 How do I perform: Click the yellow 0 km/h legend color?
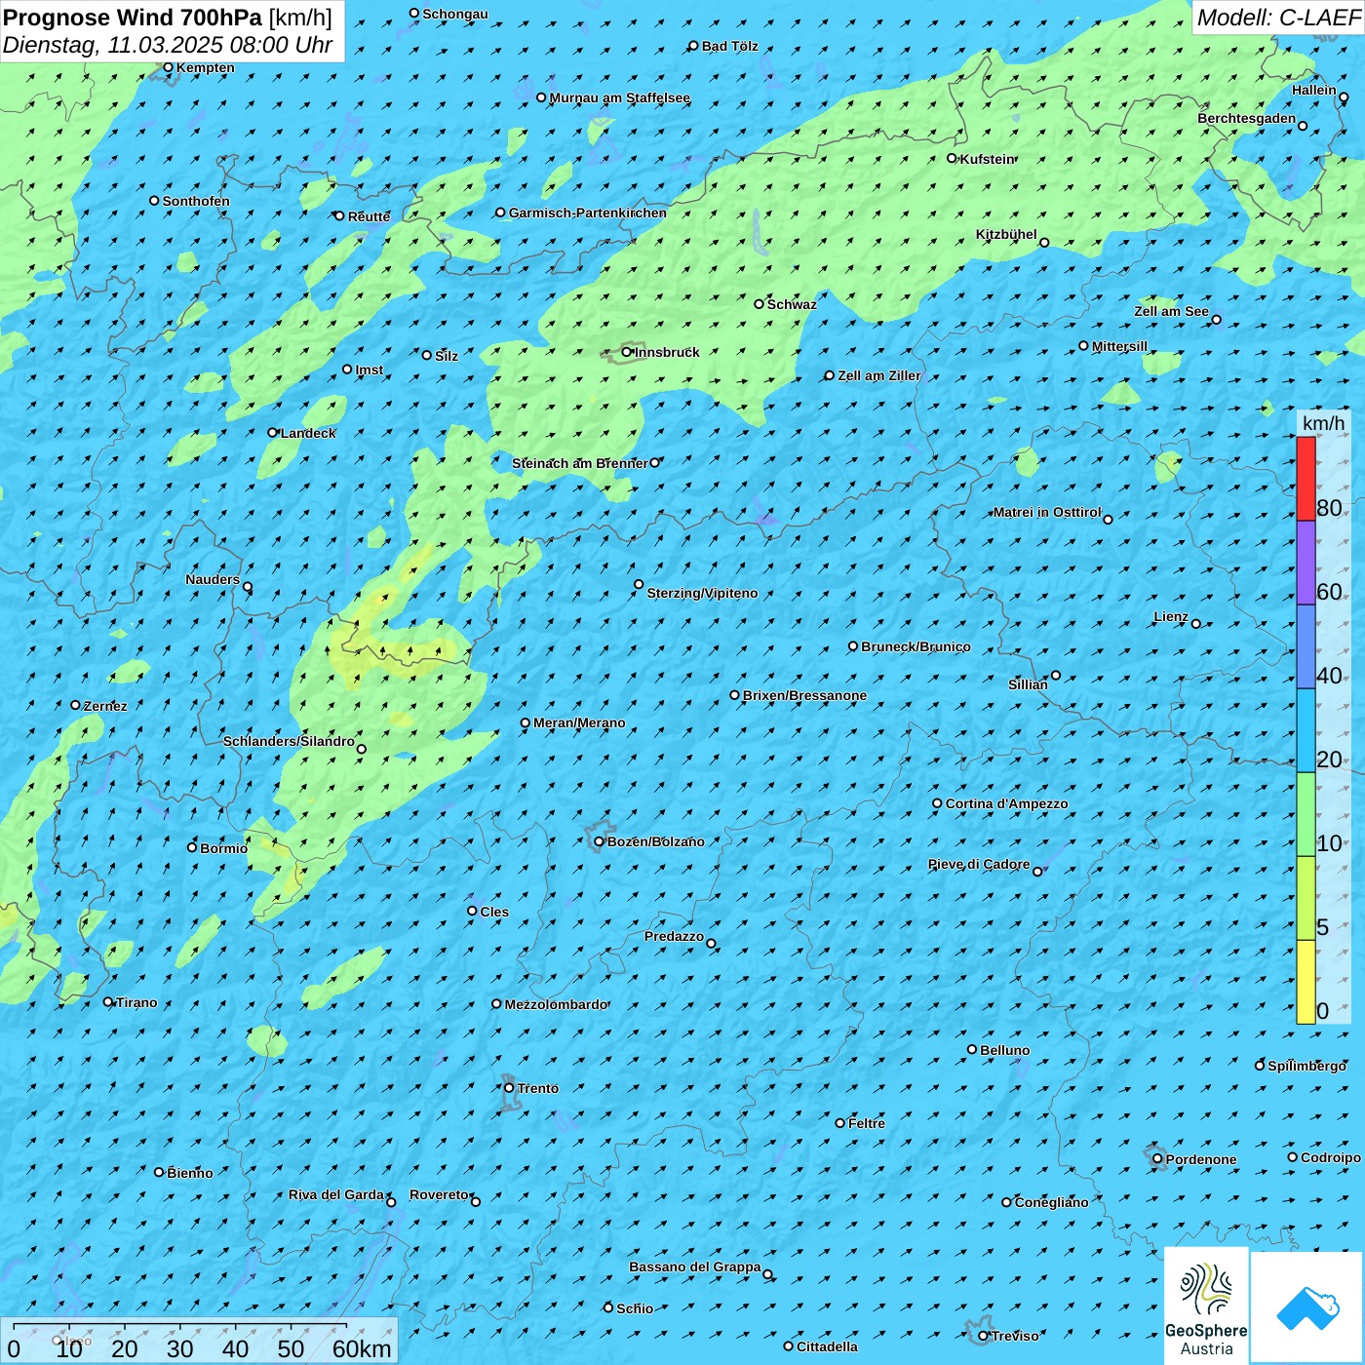tap(1306, 982)
